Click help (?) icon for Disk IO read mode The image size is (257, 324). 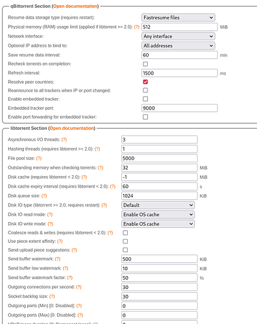coord(50,214)
